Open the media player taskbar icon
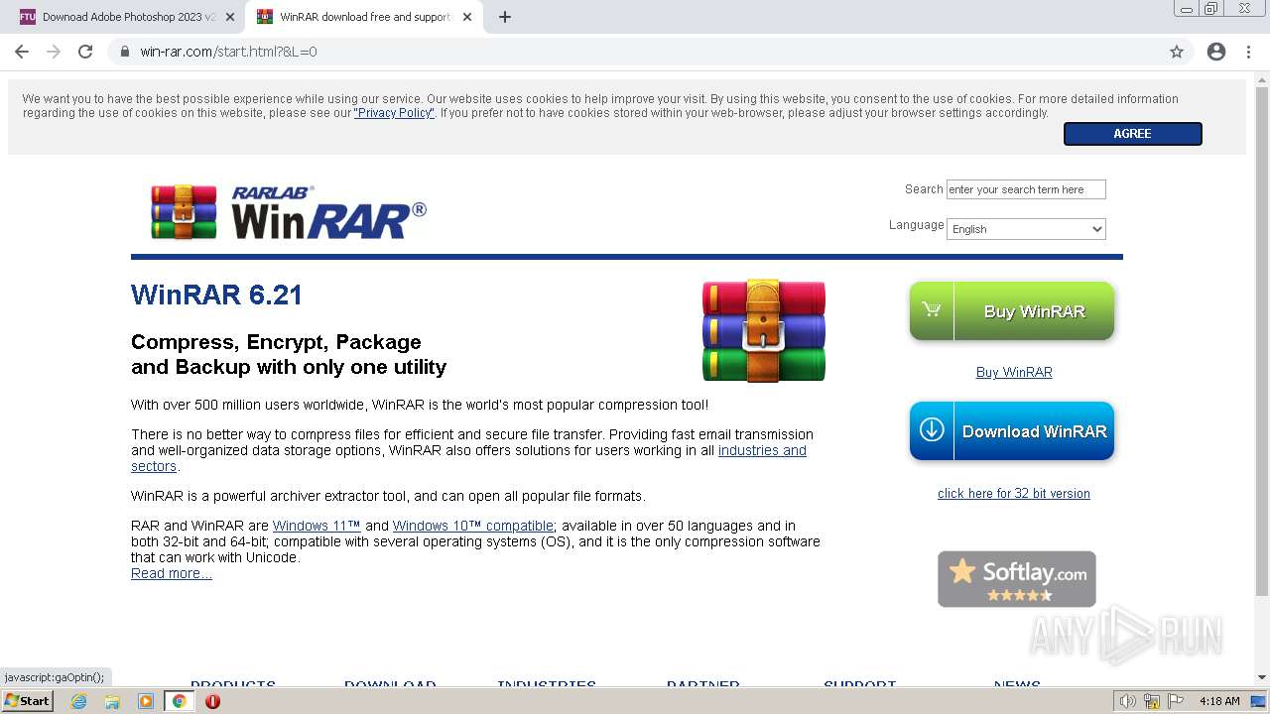The image size is (1270, 714). [x=145, y=701]
